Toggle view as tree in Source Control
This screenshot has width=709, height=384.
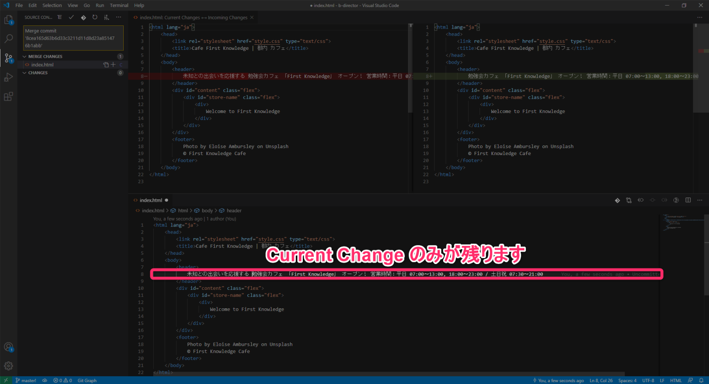[x=60, y=17]
